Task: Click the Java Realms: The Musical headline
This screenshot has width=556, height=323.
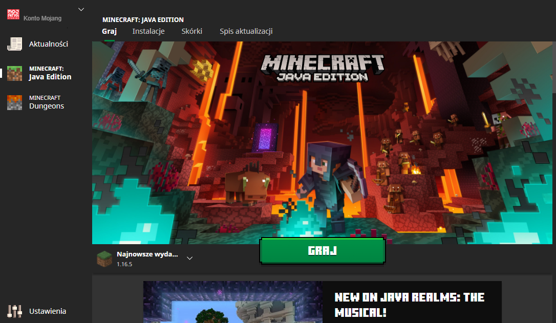Action: tap(410, 305)
